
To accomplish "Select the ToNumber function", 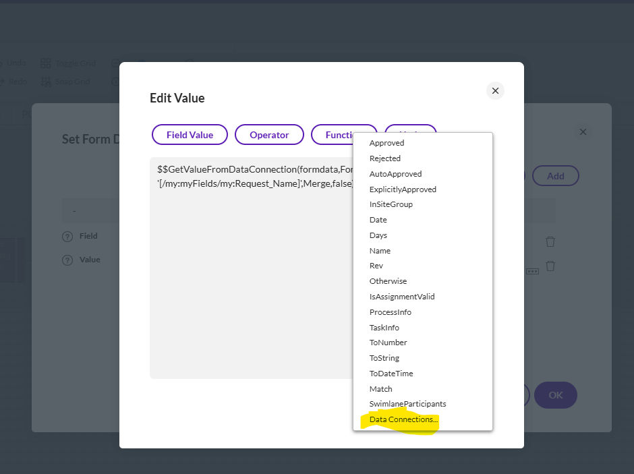I will coord(388,343).
